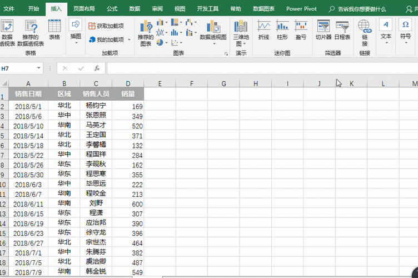Image resolution: width=418 pixels, height=278 pixels.
Task: Insert a line or area chart
Action: point(160,33)
